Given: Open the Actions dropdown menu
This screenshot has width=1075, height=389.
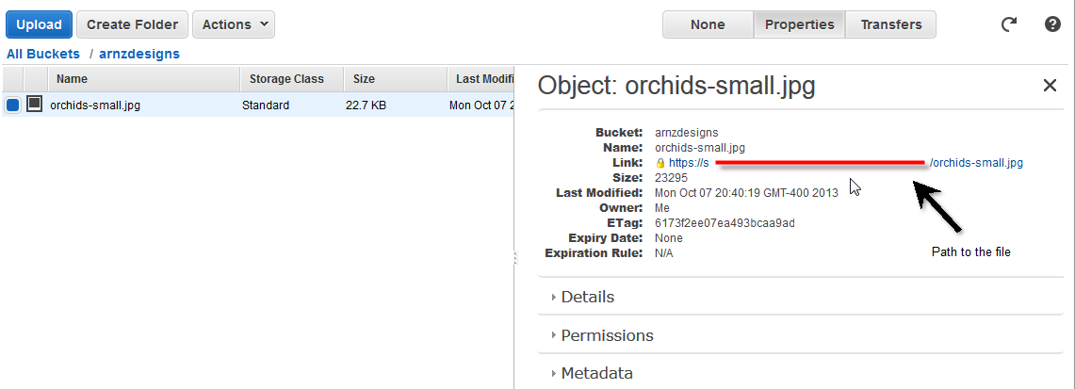Looking at the screenshot, I should [x=233, y=24].
